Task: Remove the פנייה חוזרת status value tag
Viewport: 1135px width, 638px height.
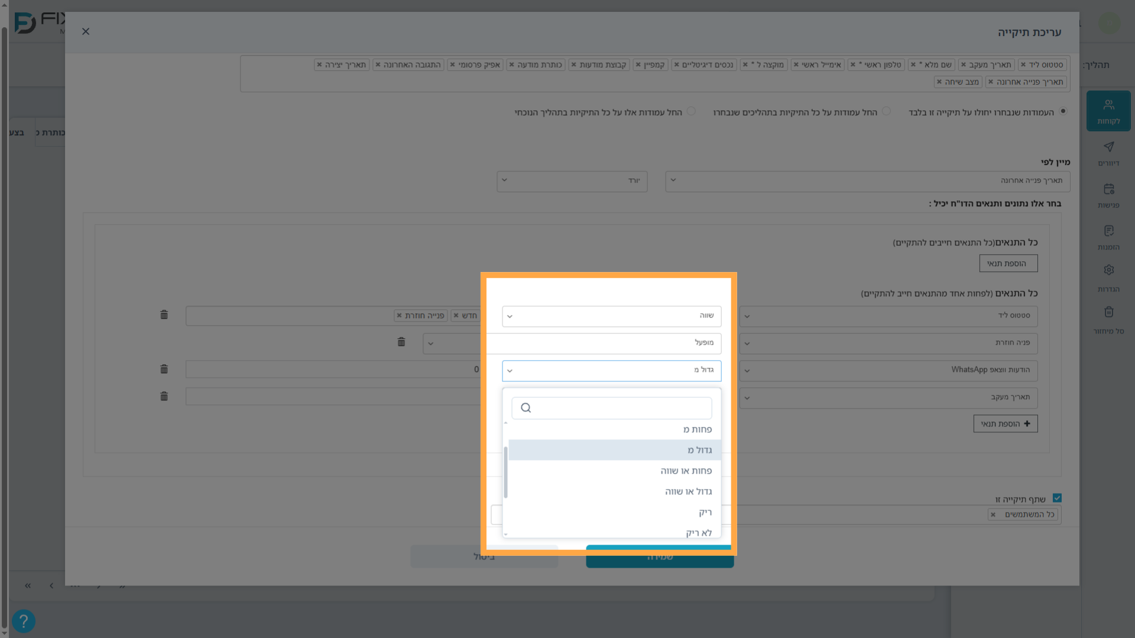Action: (x=400, y=316)
